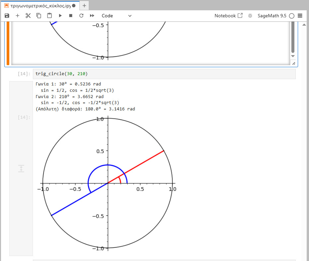Open notebook in Notebook interface

pyautogui.click(x=228, y=16)
